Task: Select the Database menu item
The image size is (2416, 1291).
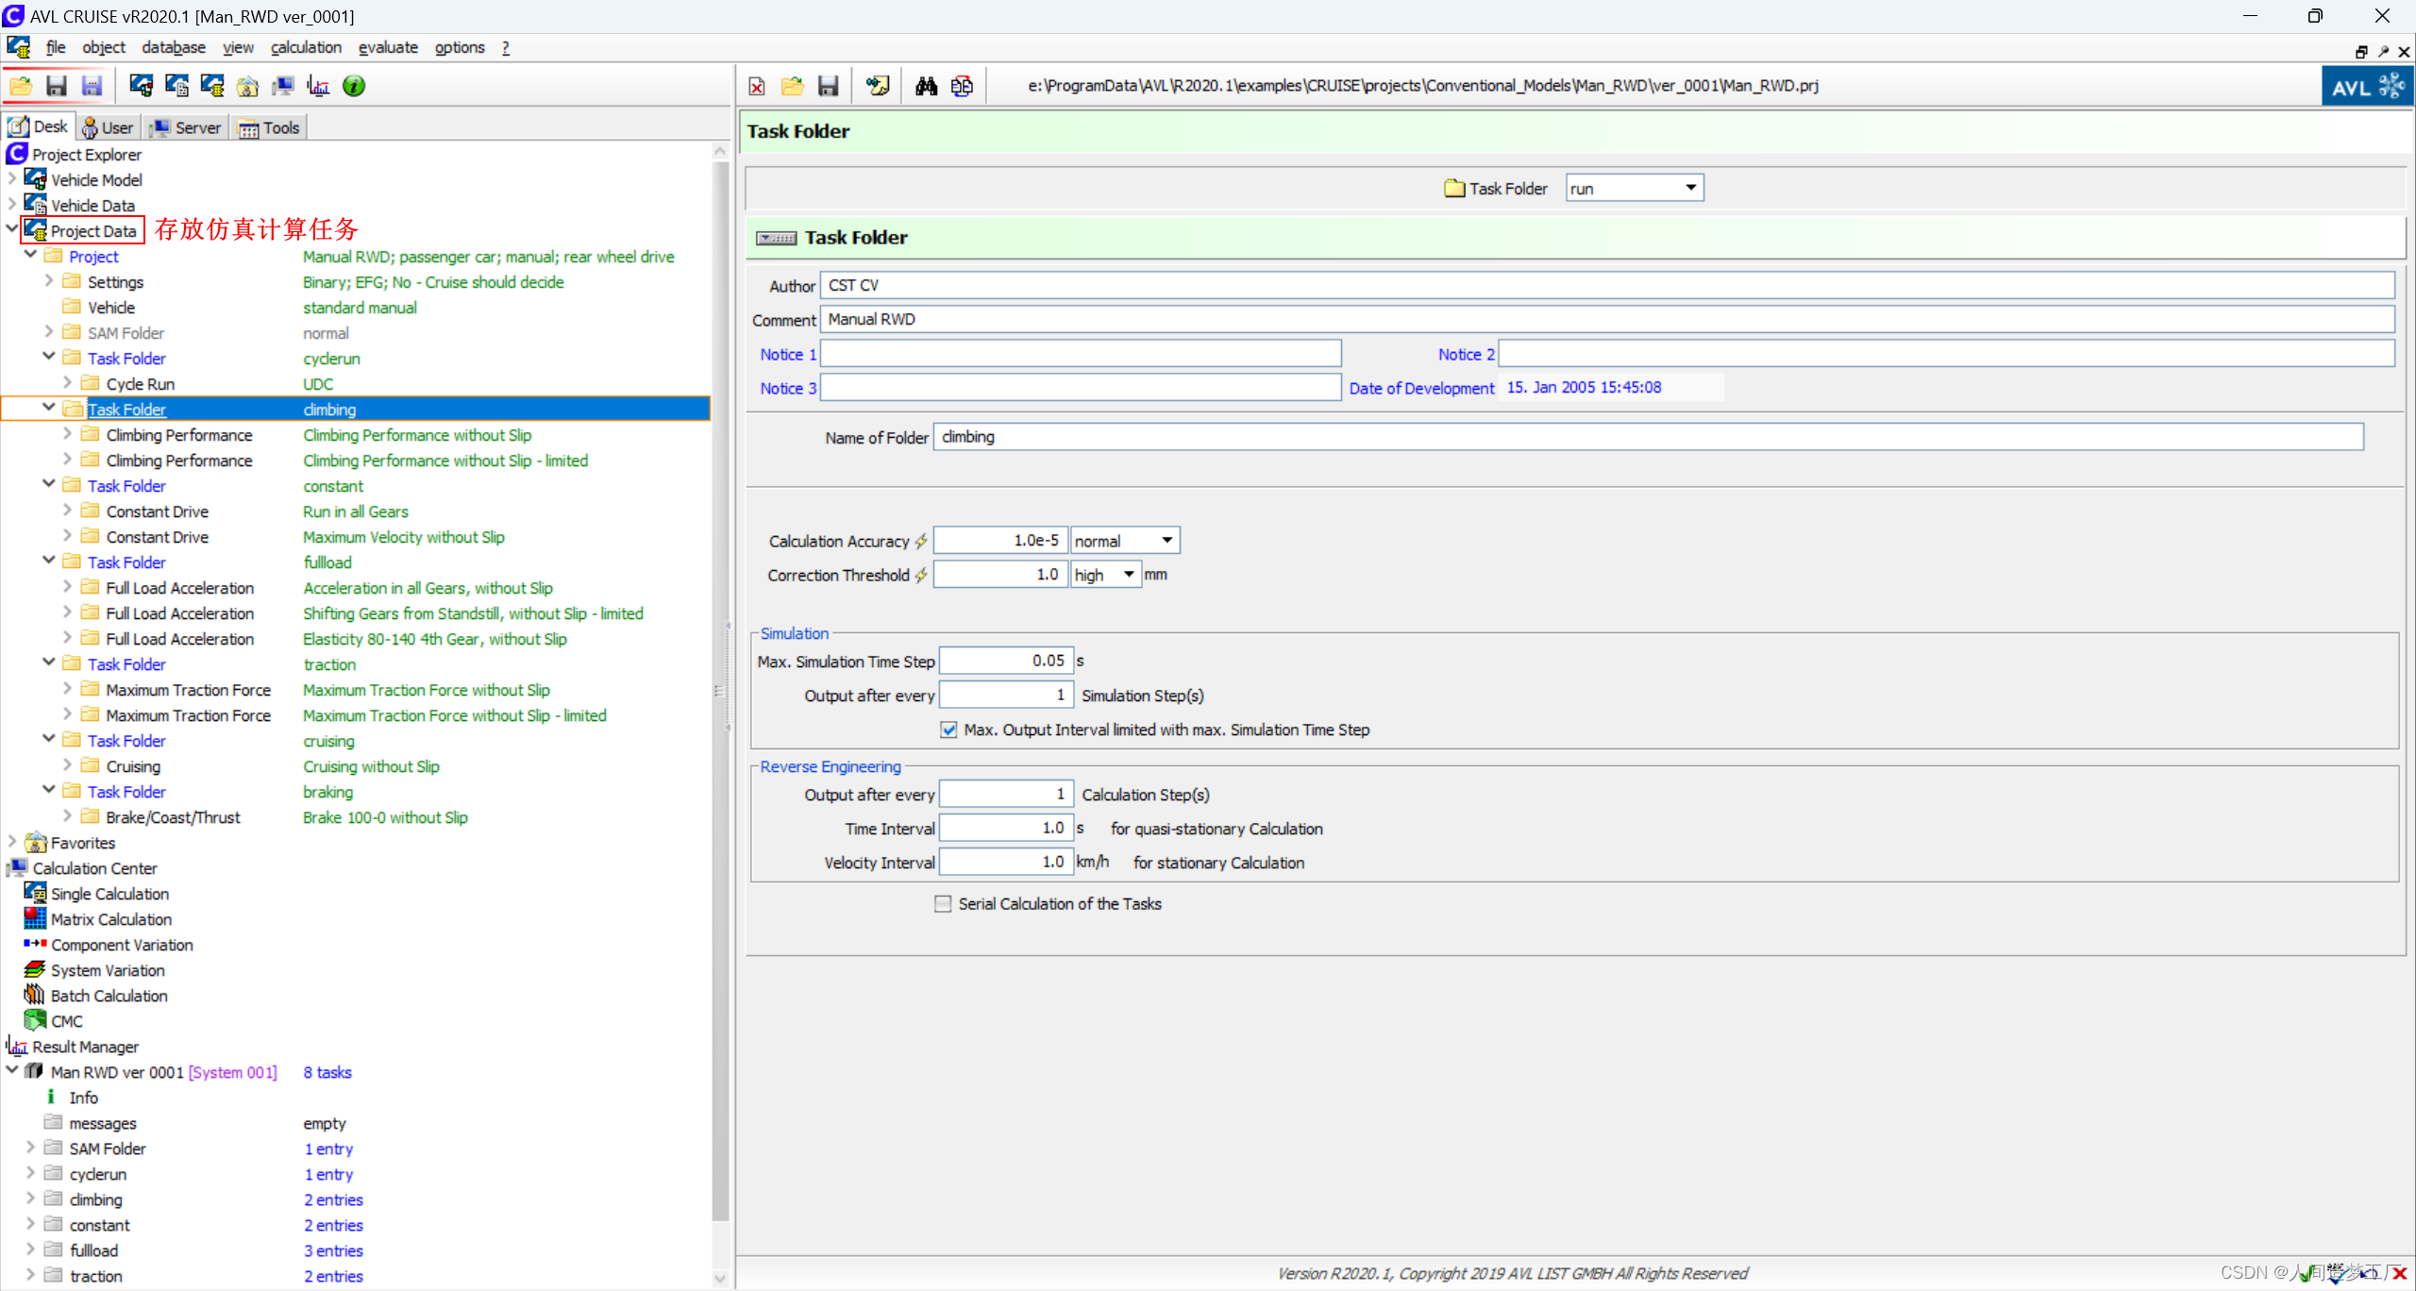Action: click(173, 46)
